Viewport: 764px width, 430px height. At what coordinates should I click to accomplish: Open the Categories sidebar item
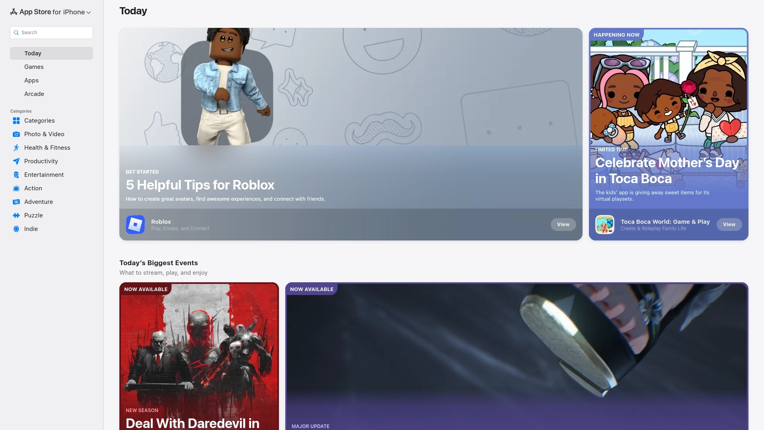[51, 121]
